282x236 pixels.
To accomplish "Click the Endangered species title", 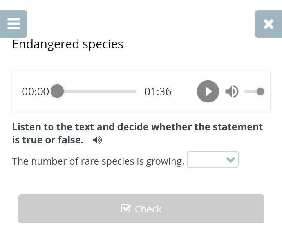I will click(68, 44).
